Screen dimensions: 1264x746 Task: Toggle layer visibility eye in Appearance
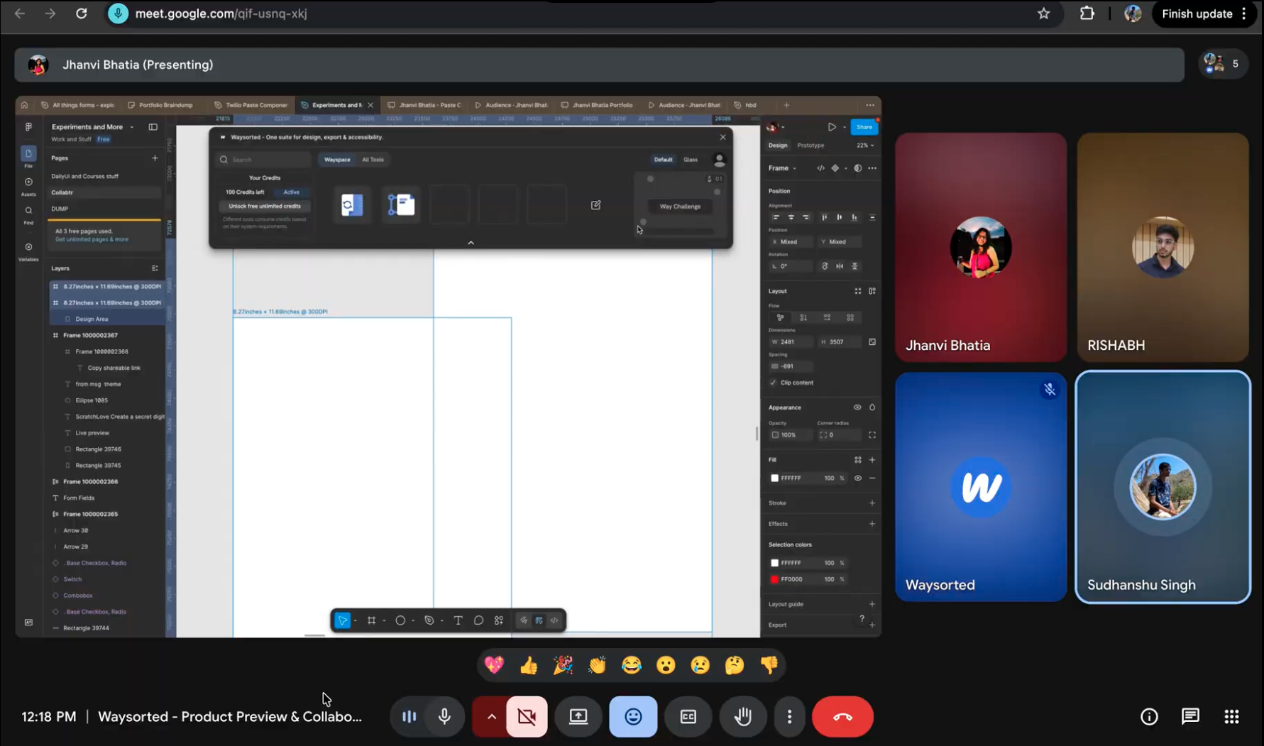(x=857, y=407)
